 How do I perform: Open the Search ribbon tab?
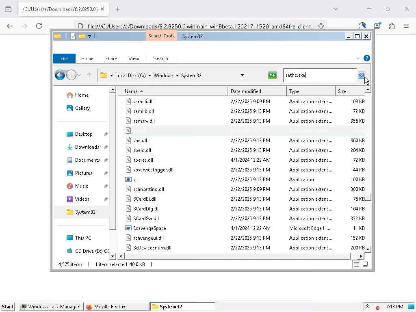coord(161,58)
